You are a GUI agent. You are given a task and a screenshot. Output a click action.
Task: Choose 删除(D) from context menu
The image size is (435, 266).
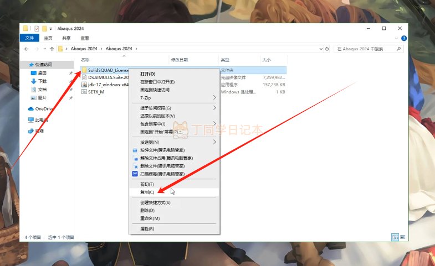[174, 211]
